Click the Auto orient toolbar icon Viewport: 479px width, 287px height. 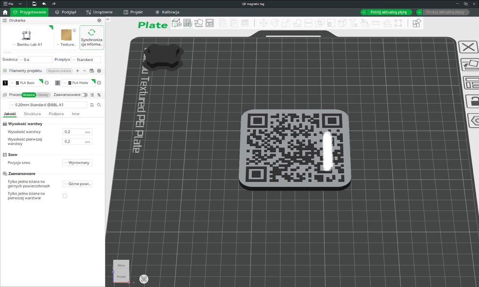pos(199,23)
